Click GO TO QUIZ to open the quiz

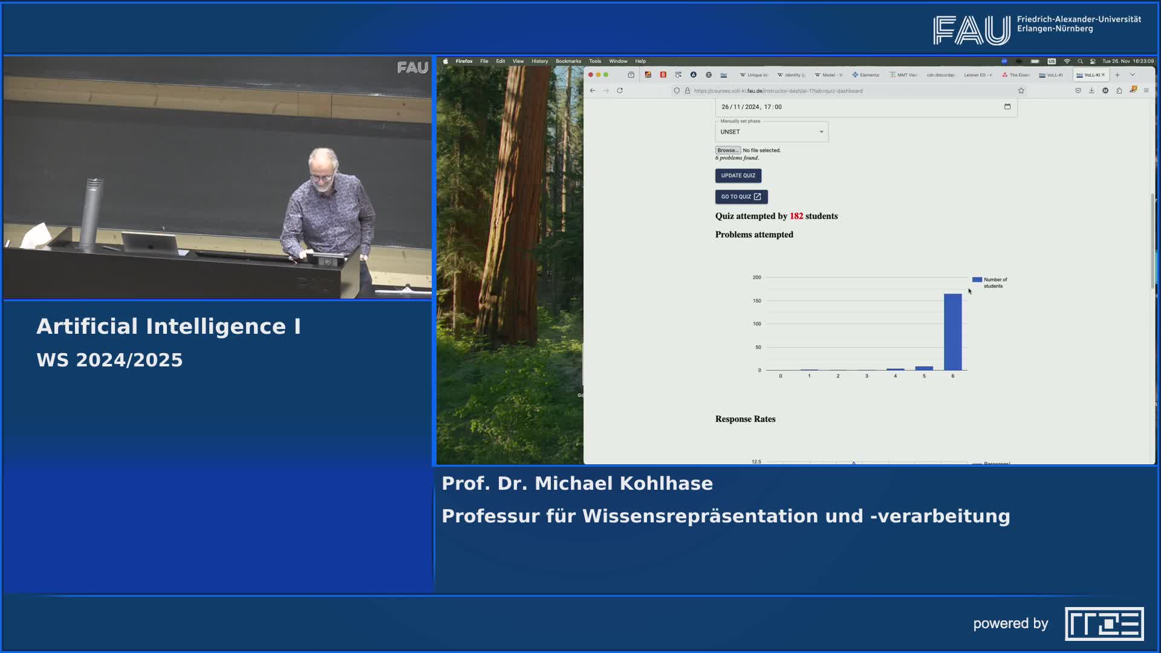point(741,197)
